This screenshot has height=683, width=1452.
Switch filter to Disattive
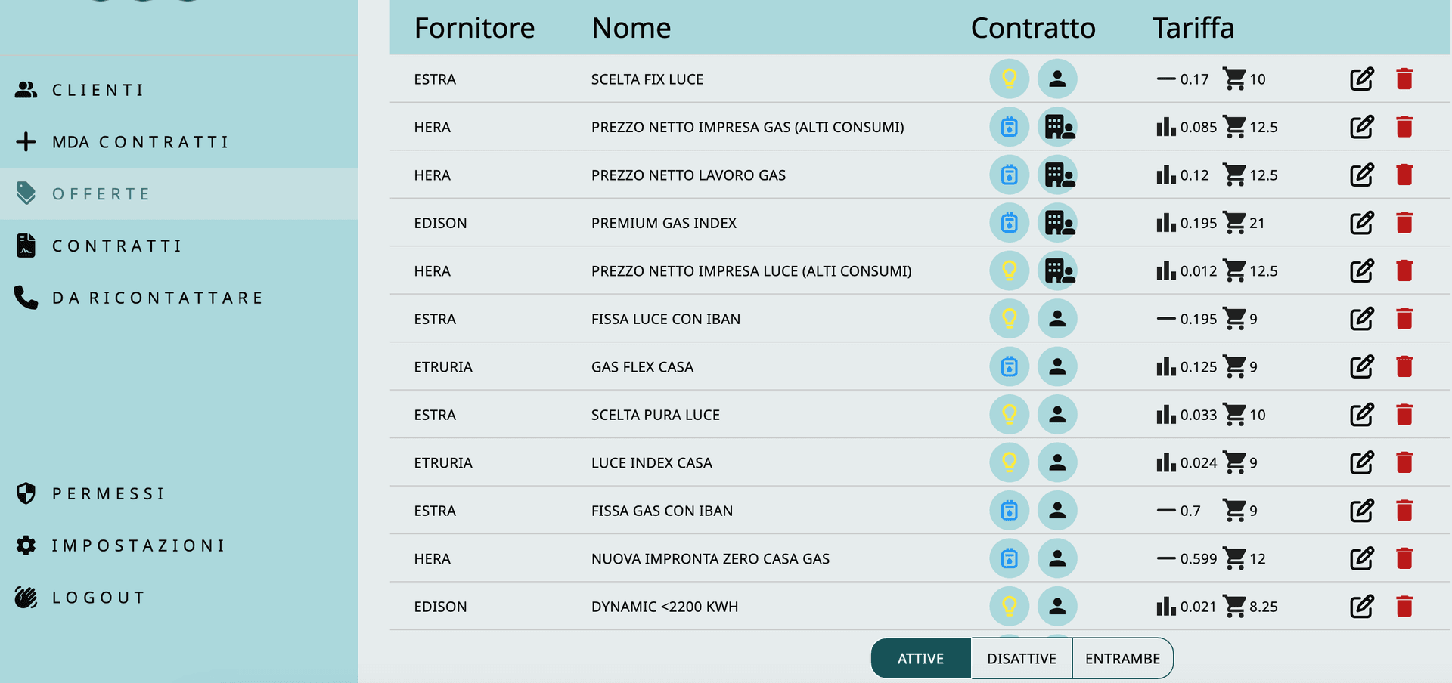pyautogui.click(x=1022, y=659)
